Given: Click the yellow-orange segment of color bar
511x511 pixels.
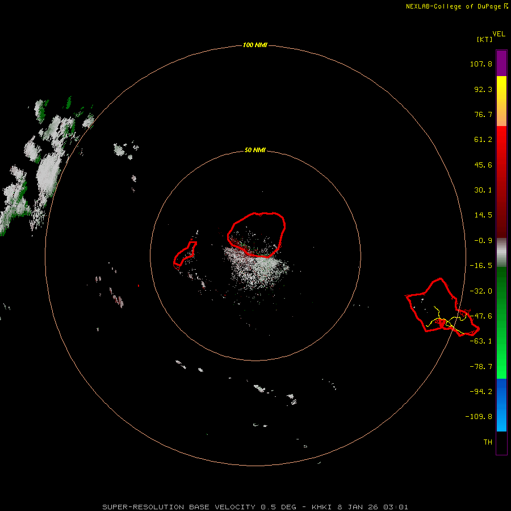Looking at the screenshot, I should 501,101.
